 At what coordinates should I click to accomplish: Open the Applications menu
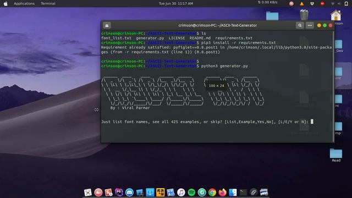[24, 4]
